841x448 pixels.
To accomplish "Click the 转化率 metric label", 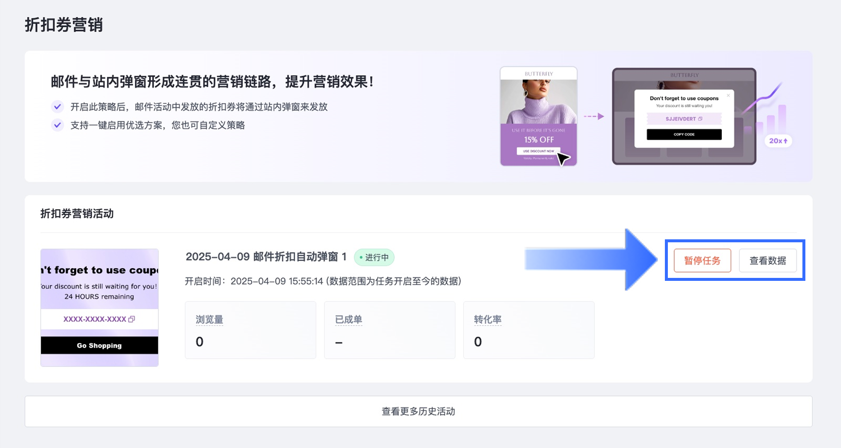I will tap(487, 319).
